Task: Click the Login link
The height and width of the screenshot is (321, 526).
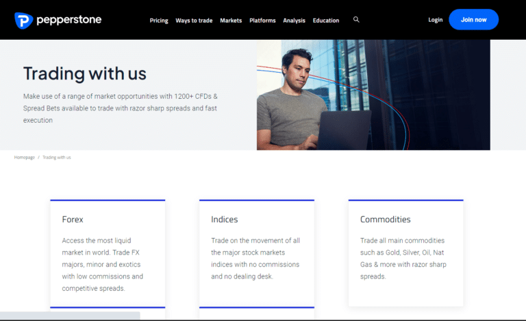Action: pyautogui.click(x=435, y=20)
